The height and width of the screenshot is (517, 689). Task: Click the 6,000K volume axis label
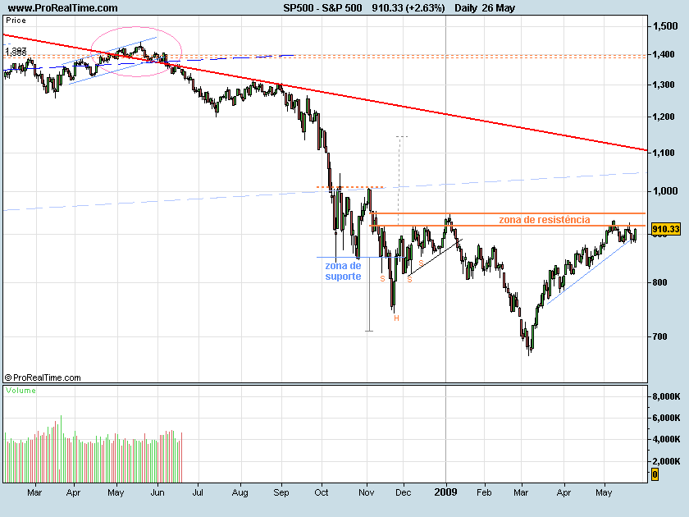[666, 418]
